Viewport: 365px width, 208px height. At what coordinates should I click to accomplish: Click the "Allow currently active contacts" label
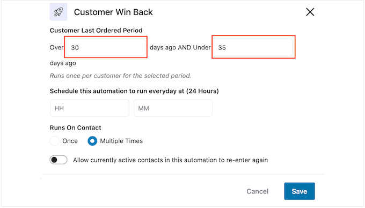coord(170,160)
